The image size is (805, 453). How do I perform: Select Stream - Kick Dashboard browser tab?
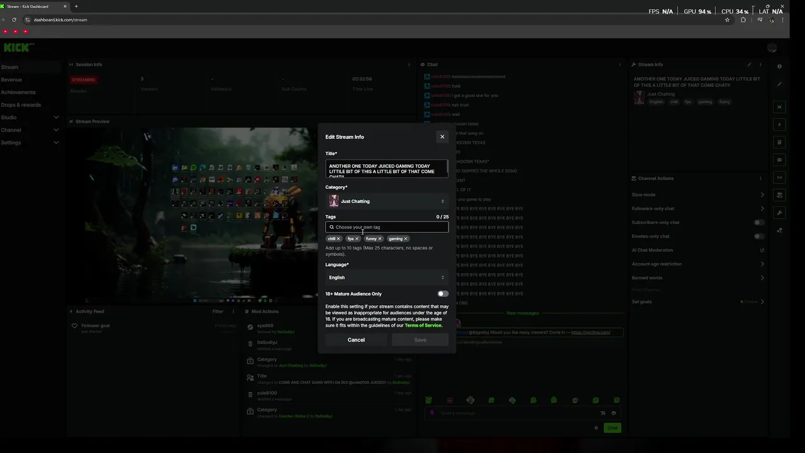point(35,6)
